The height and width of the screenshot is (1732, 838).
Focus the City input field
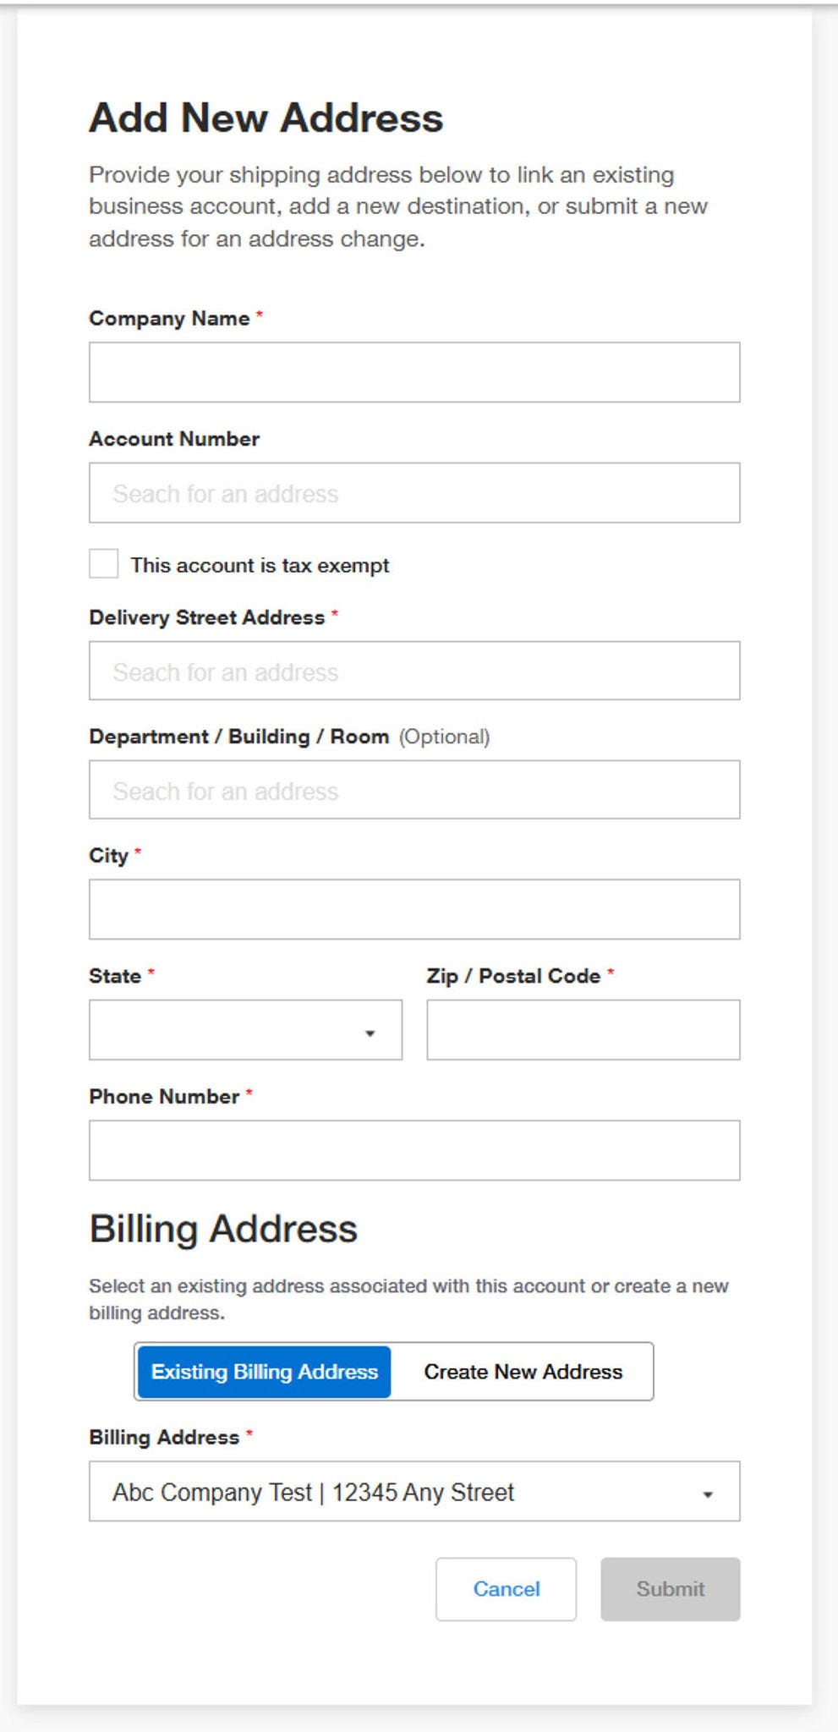click(414, 908)
